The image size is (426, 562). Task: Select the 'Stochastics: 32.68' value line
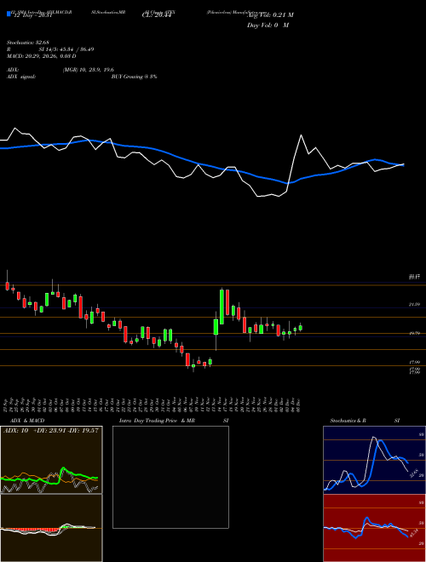point(28,43)
